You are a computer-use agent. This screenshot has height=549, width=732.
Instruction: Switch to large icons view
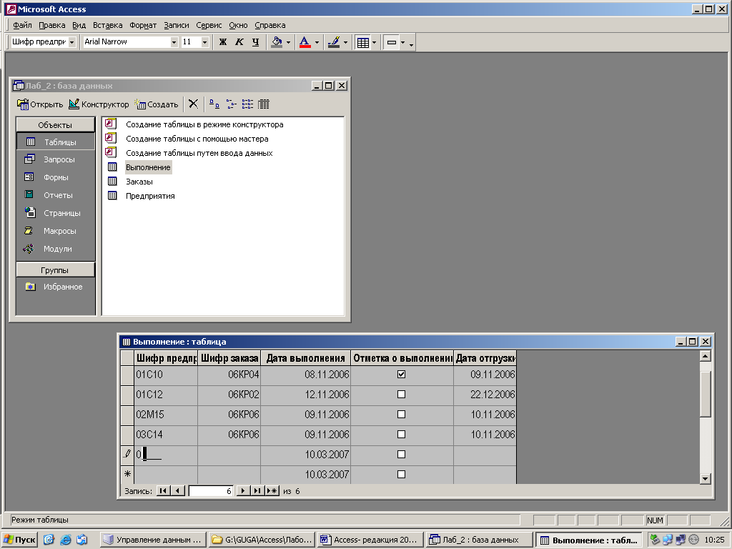click(214, 104)
